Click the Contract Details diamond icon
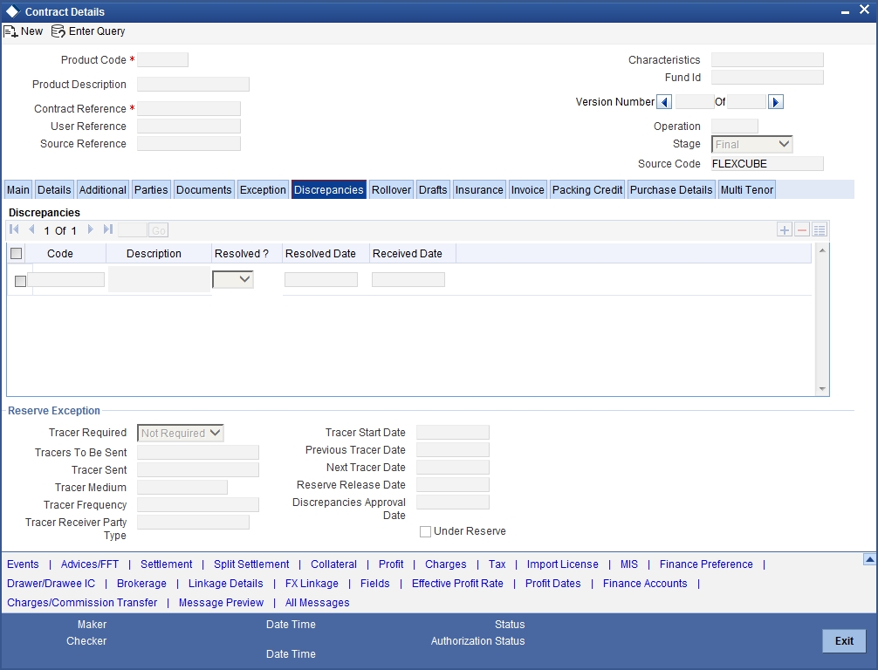This screenshot has width=878, height=670. 12,11
